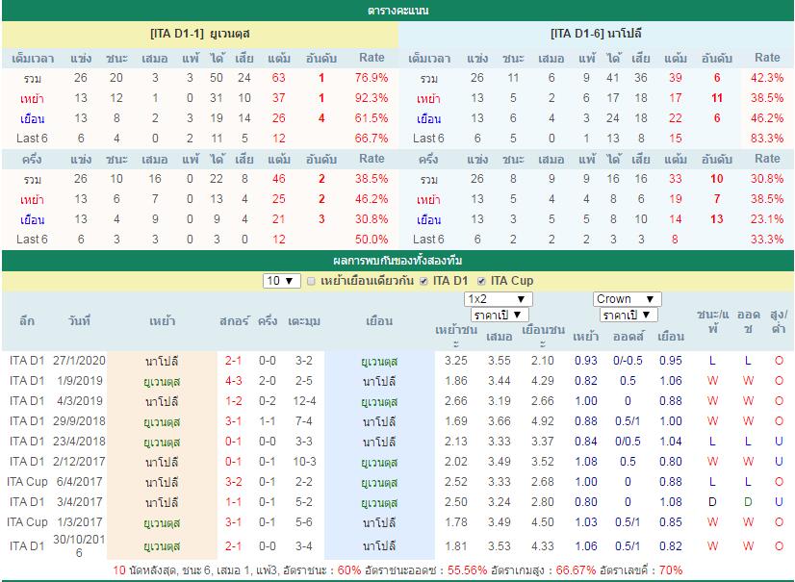Screen dimensions: 795x582
Task: Click the [ITA D1-6] นาโปลี team header
Action: (x=597, y=34)
